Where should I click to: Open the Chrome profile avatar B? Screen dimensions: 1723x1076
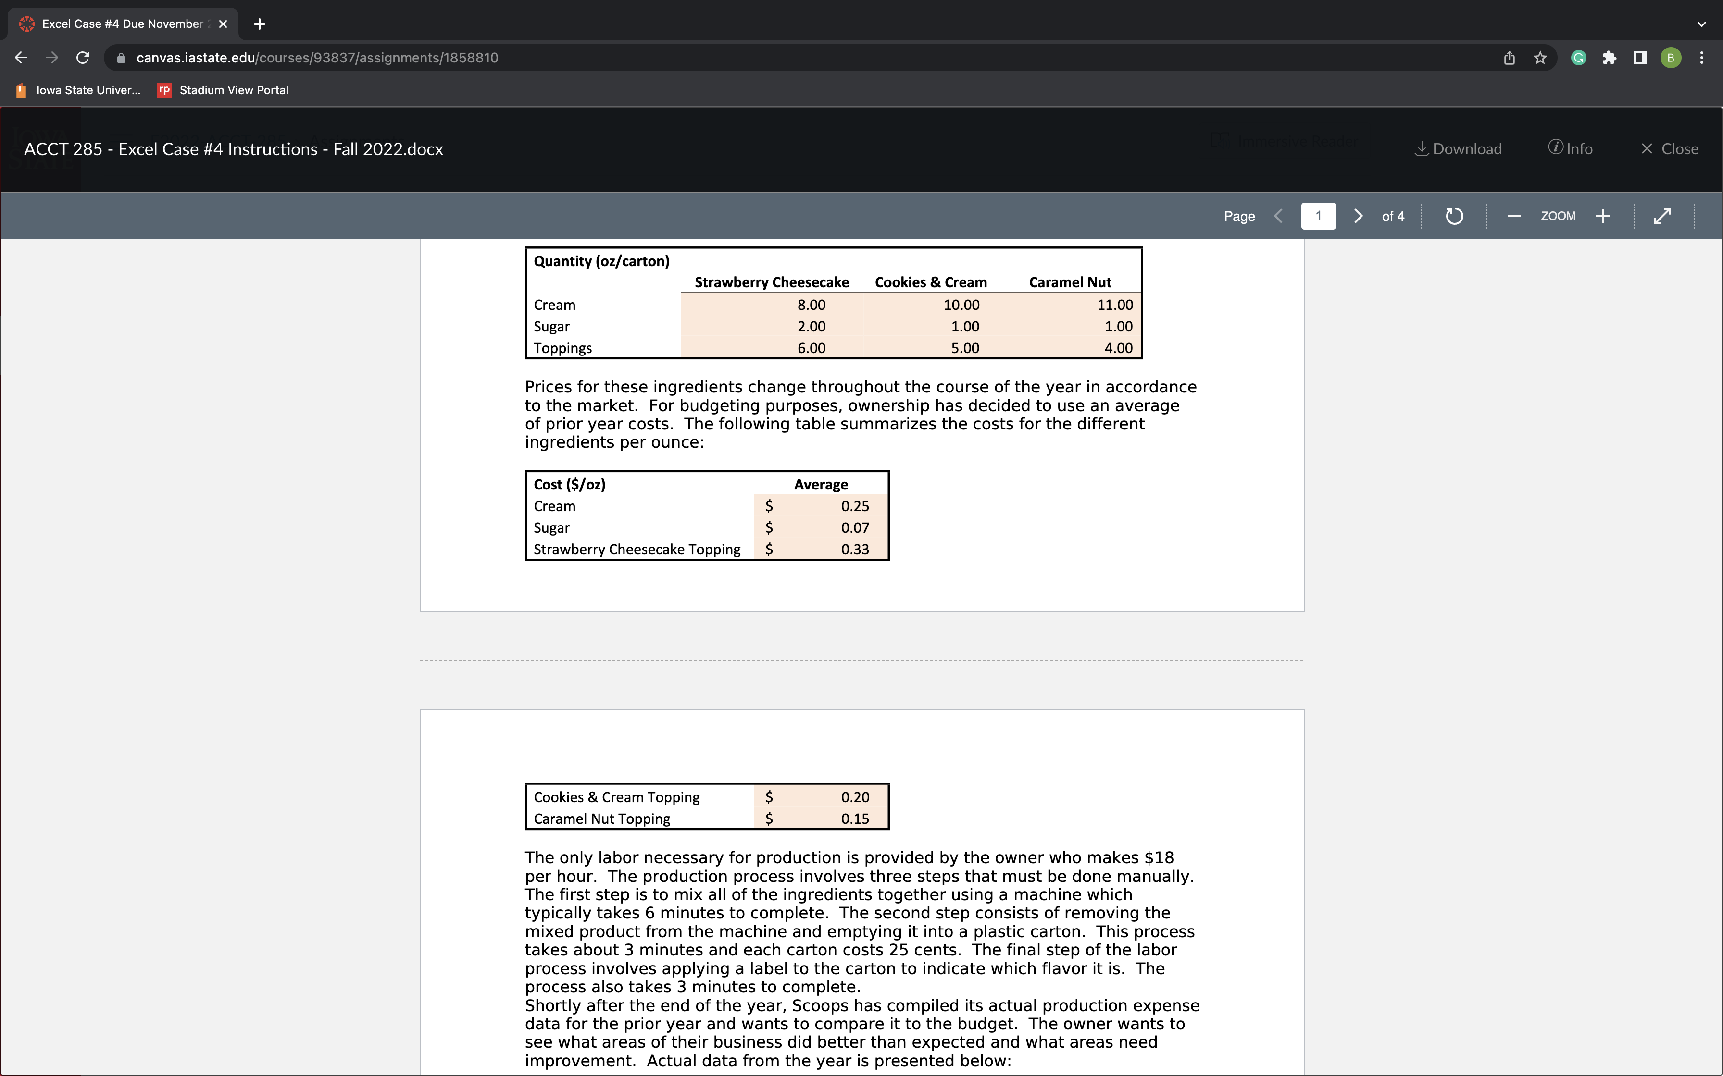point(1670,58)
